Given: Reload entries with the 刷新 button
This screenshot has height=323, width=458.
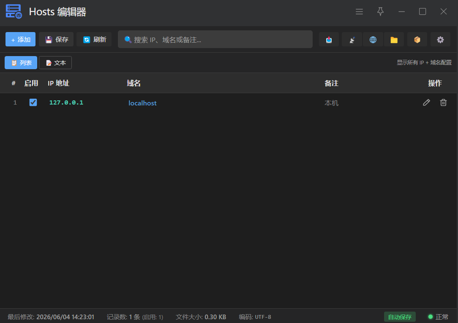Looking at the screenshot, I should tap(94, 39).
